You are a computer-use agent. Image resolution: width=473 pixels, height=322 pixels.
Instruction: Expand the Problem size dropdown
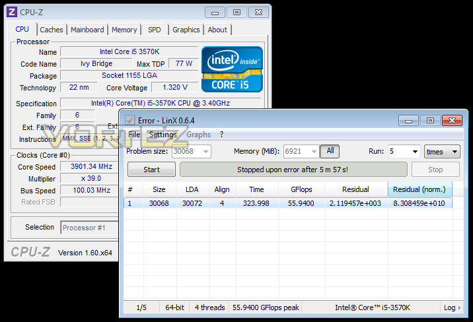pos(205,151)
